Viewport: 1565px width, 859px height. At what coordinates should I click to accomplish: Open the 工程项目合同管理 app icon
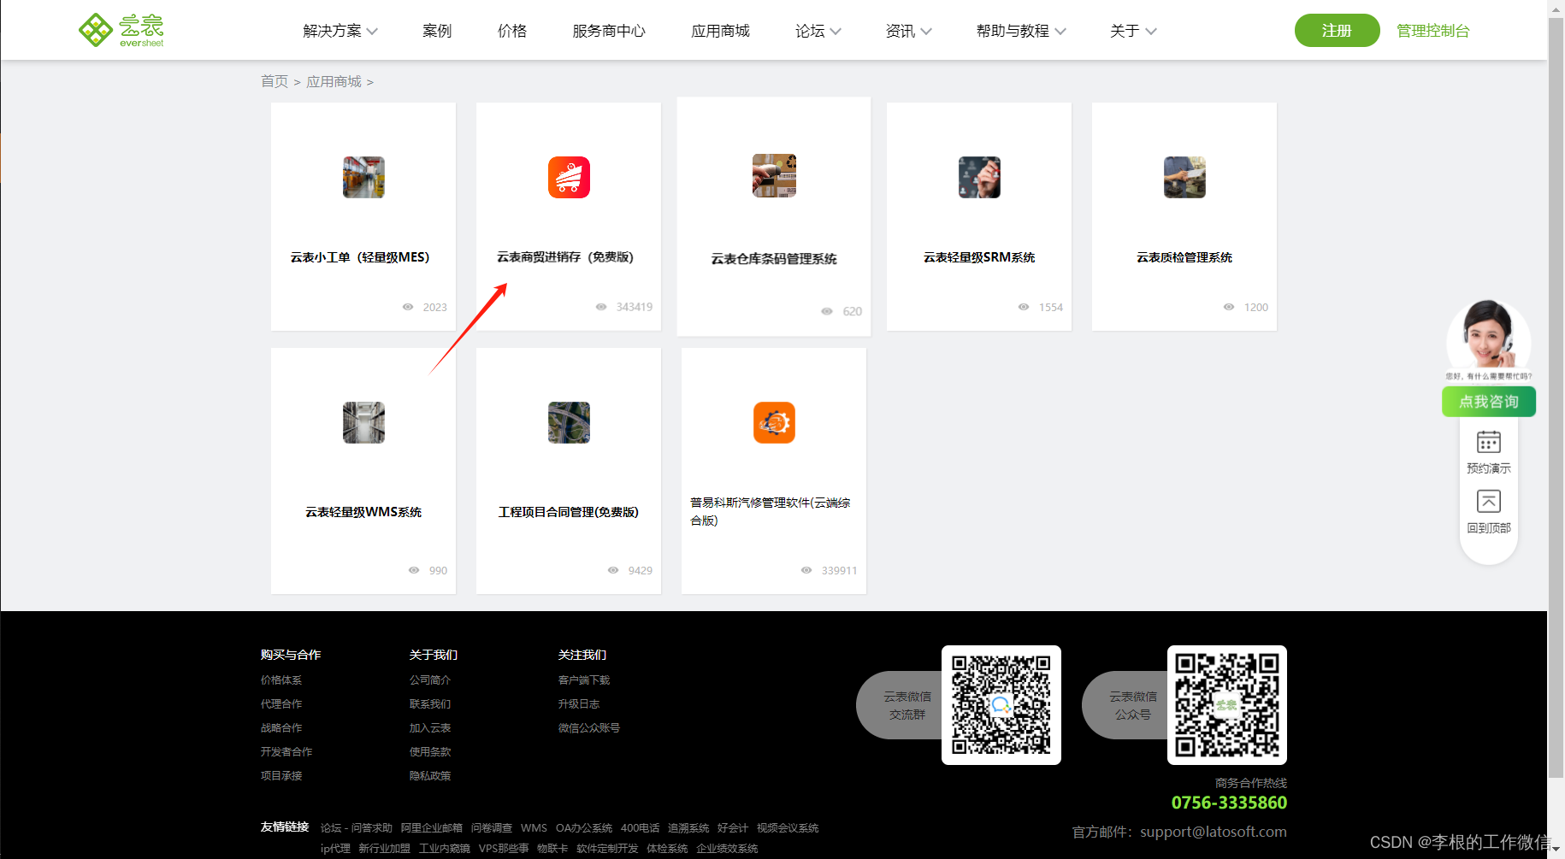tap(569, 422)
